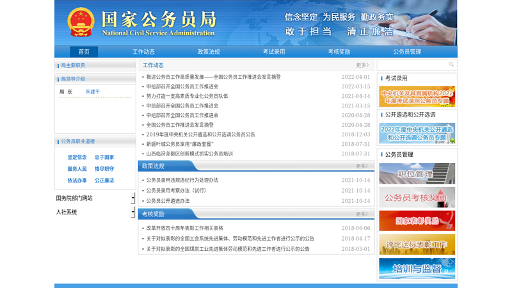Open 改革开放四十周年表彰工作相关表格

[184, 228]
